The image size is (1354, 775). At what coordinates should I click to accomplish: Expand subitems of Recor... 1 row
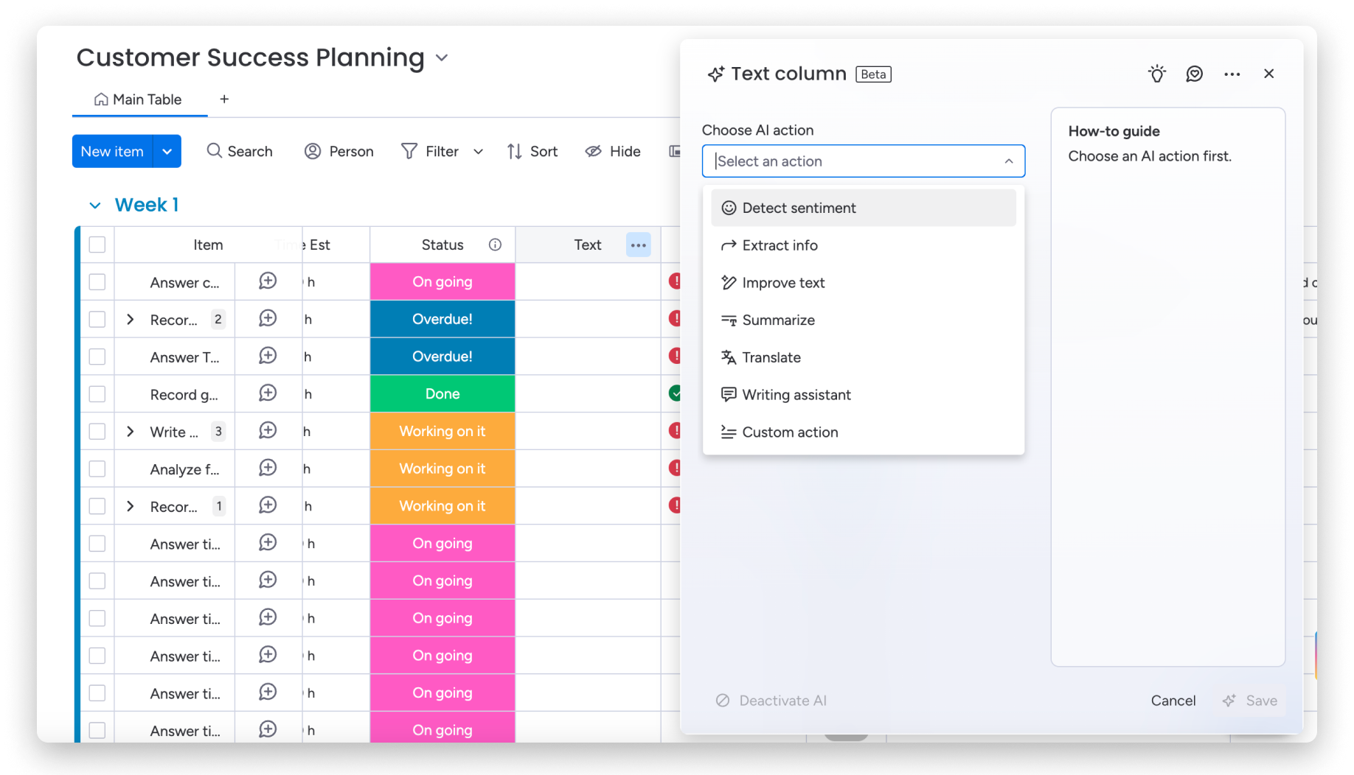click(131, 506)
